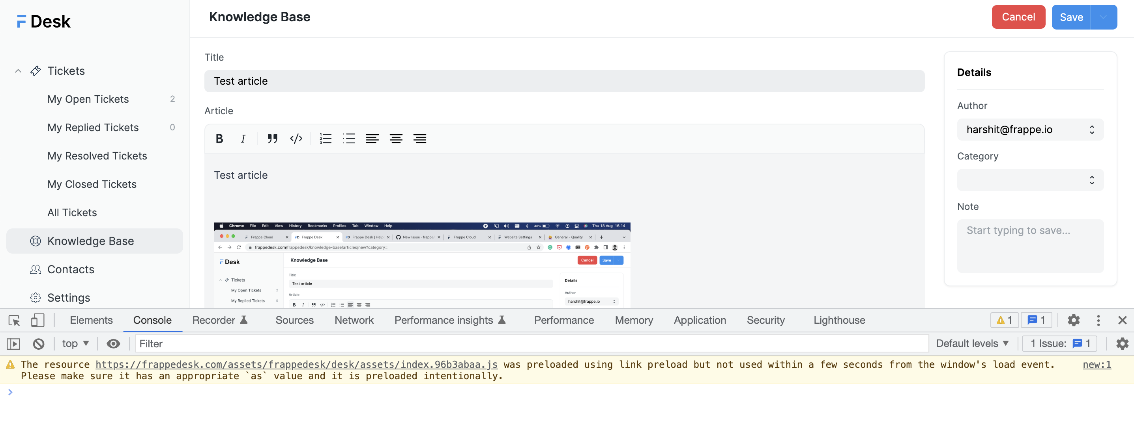Go to Contacts in the sidebar
Image resolution: width=1134 pixels, height=445 pixels.
pos(71,270)
